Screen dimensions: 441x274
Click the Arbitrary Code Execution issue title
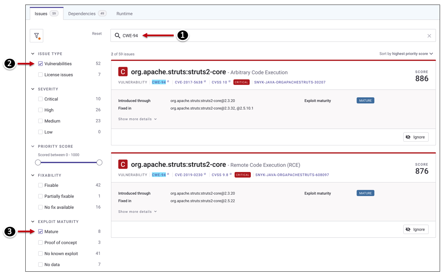pos(259,72)
